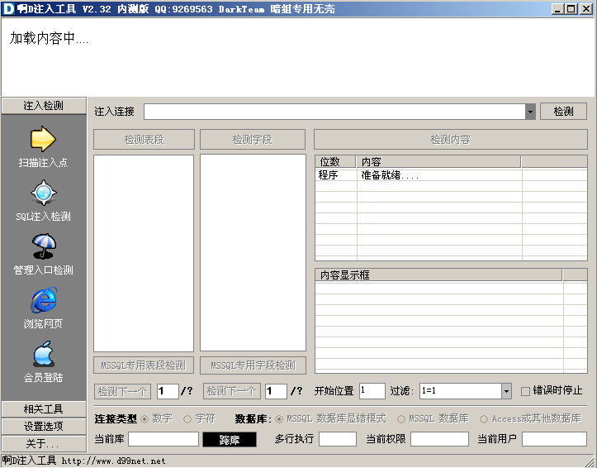Viewport: 597px width, 468px height.
Task: Switch to the 注入检测 sidebar tab
Action: pyautogui.click(x=44, y=106)
